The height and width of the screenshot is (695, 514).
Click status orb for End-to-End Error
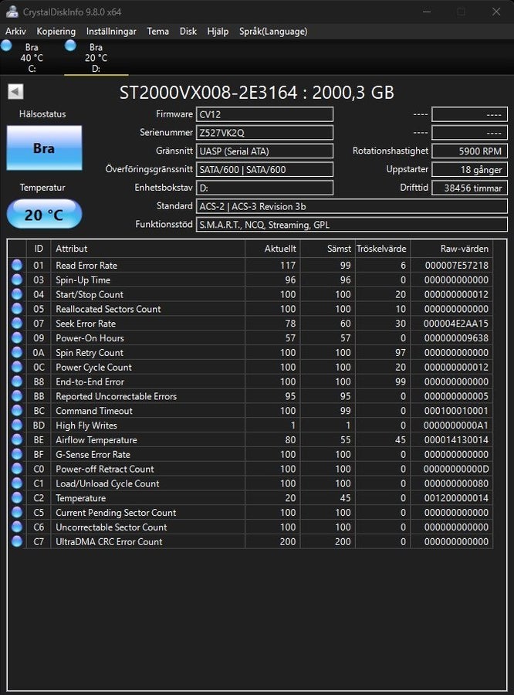[x=17, y=381]
